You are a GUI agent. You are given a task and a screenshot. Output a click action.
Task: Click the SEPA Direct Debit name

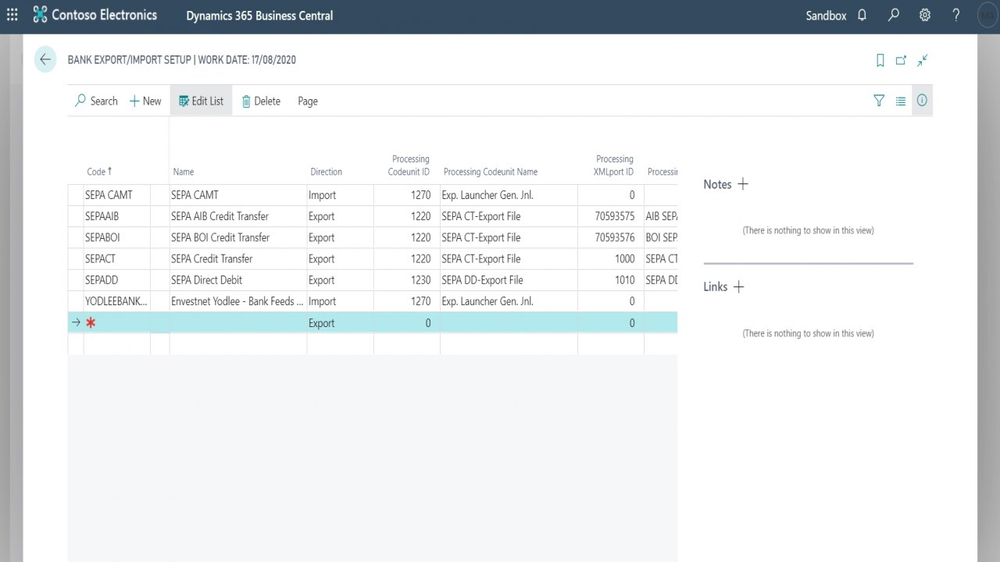[x=206, y=279]
